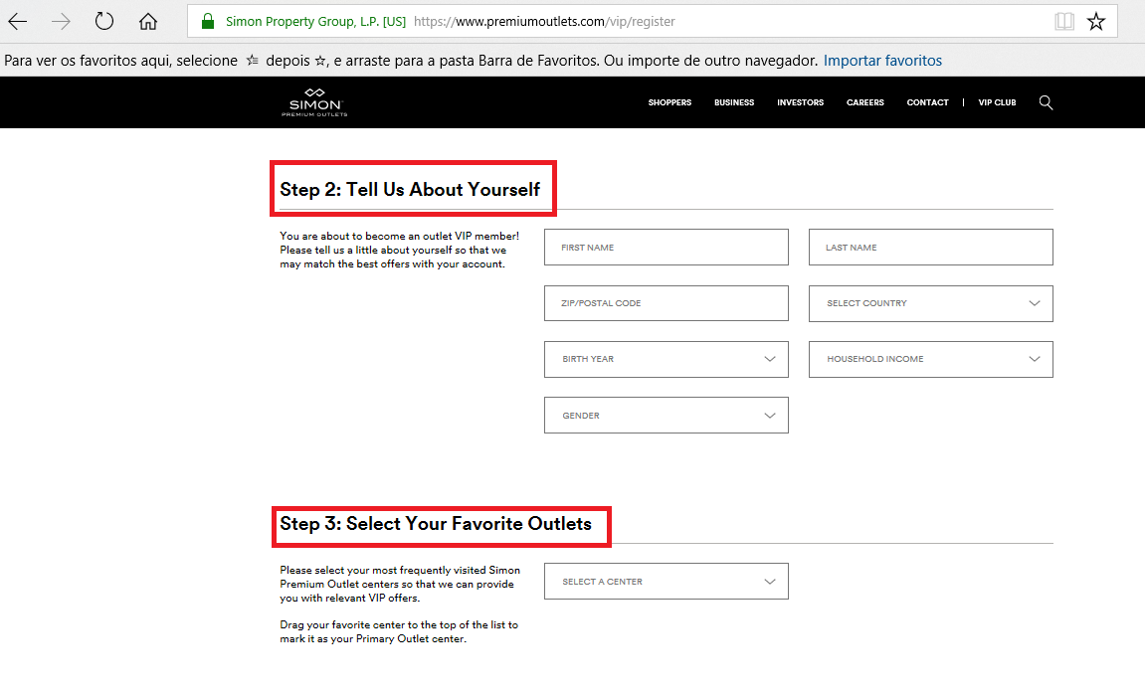The image size is (1146, 694).
Task: Open the Investors menu item
Action: click(800, 102)
